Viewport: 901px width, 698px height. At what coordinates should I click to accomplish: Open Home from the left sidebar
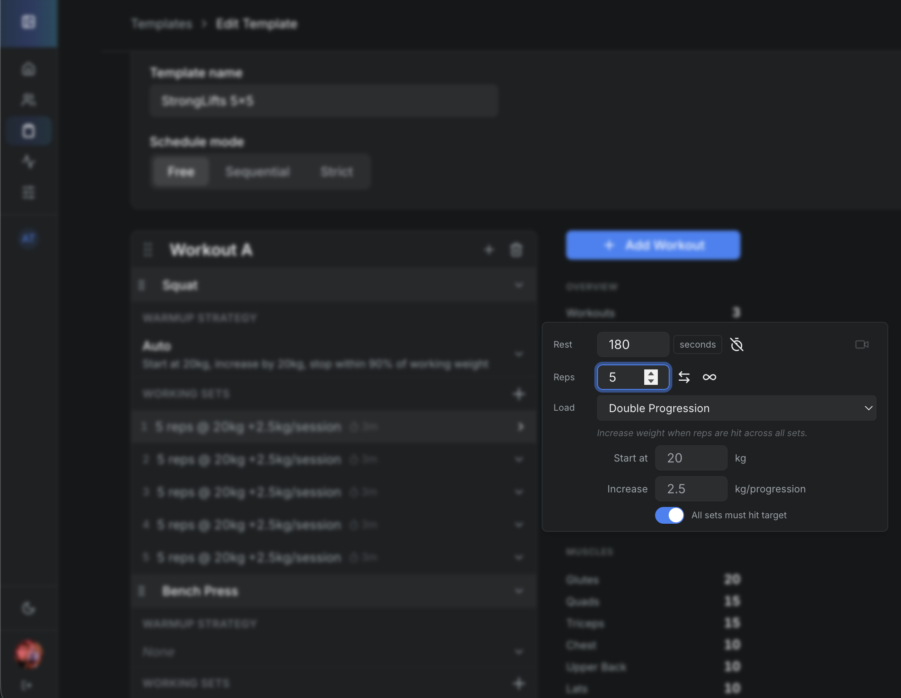(29, 69)
